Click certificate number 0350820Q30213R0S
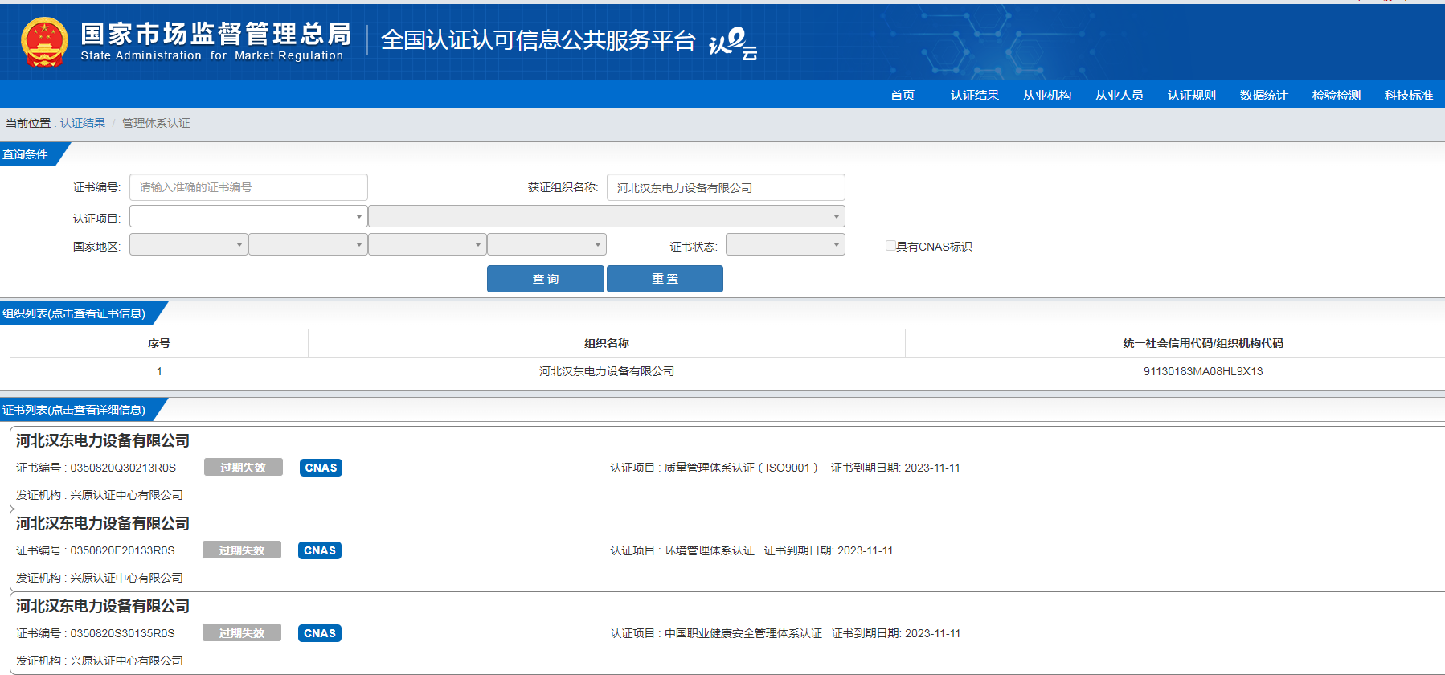This screenshot has height=675, width=1445. pos(123,468)
